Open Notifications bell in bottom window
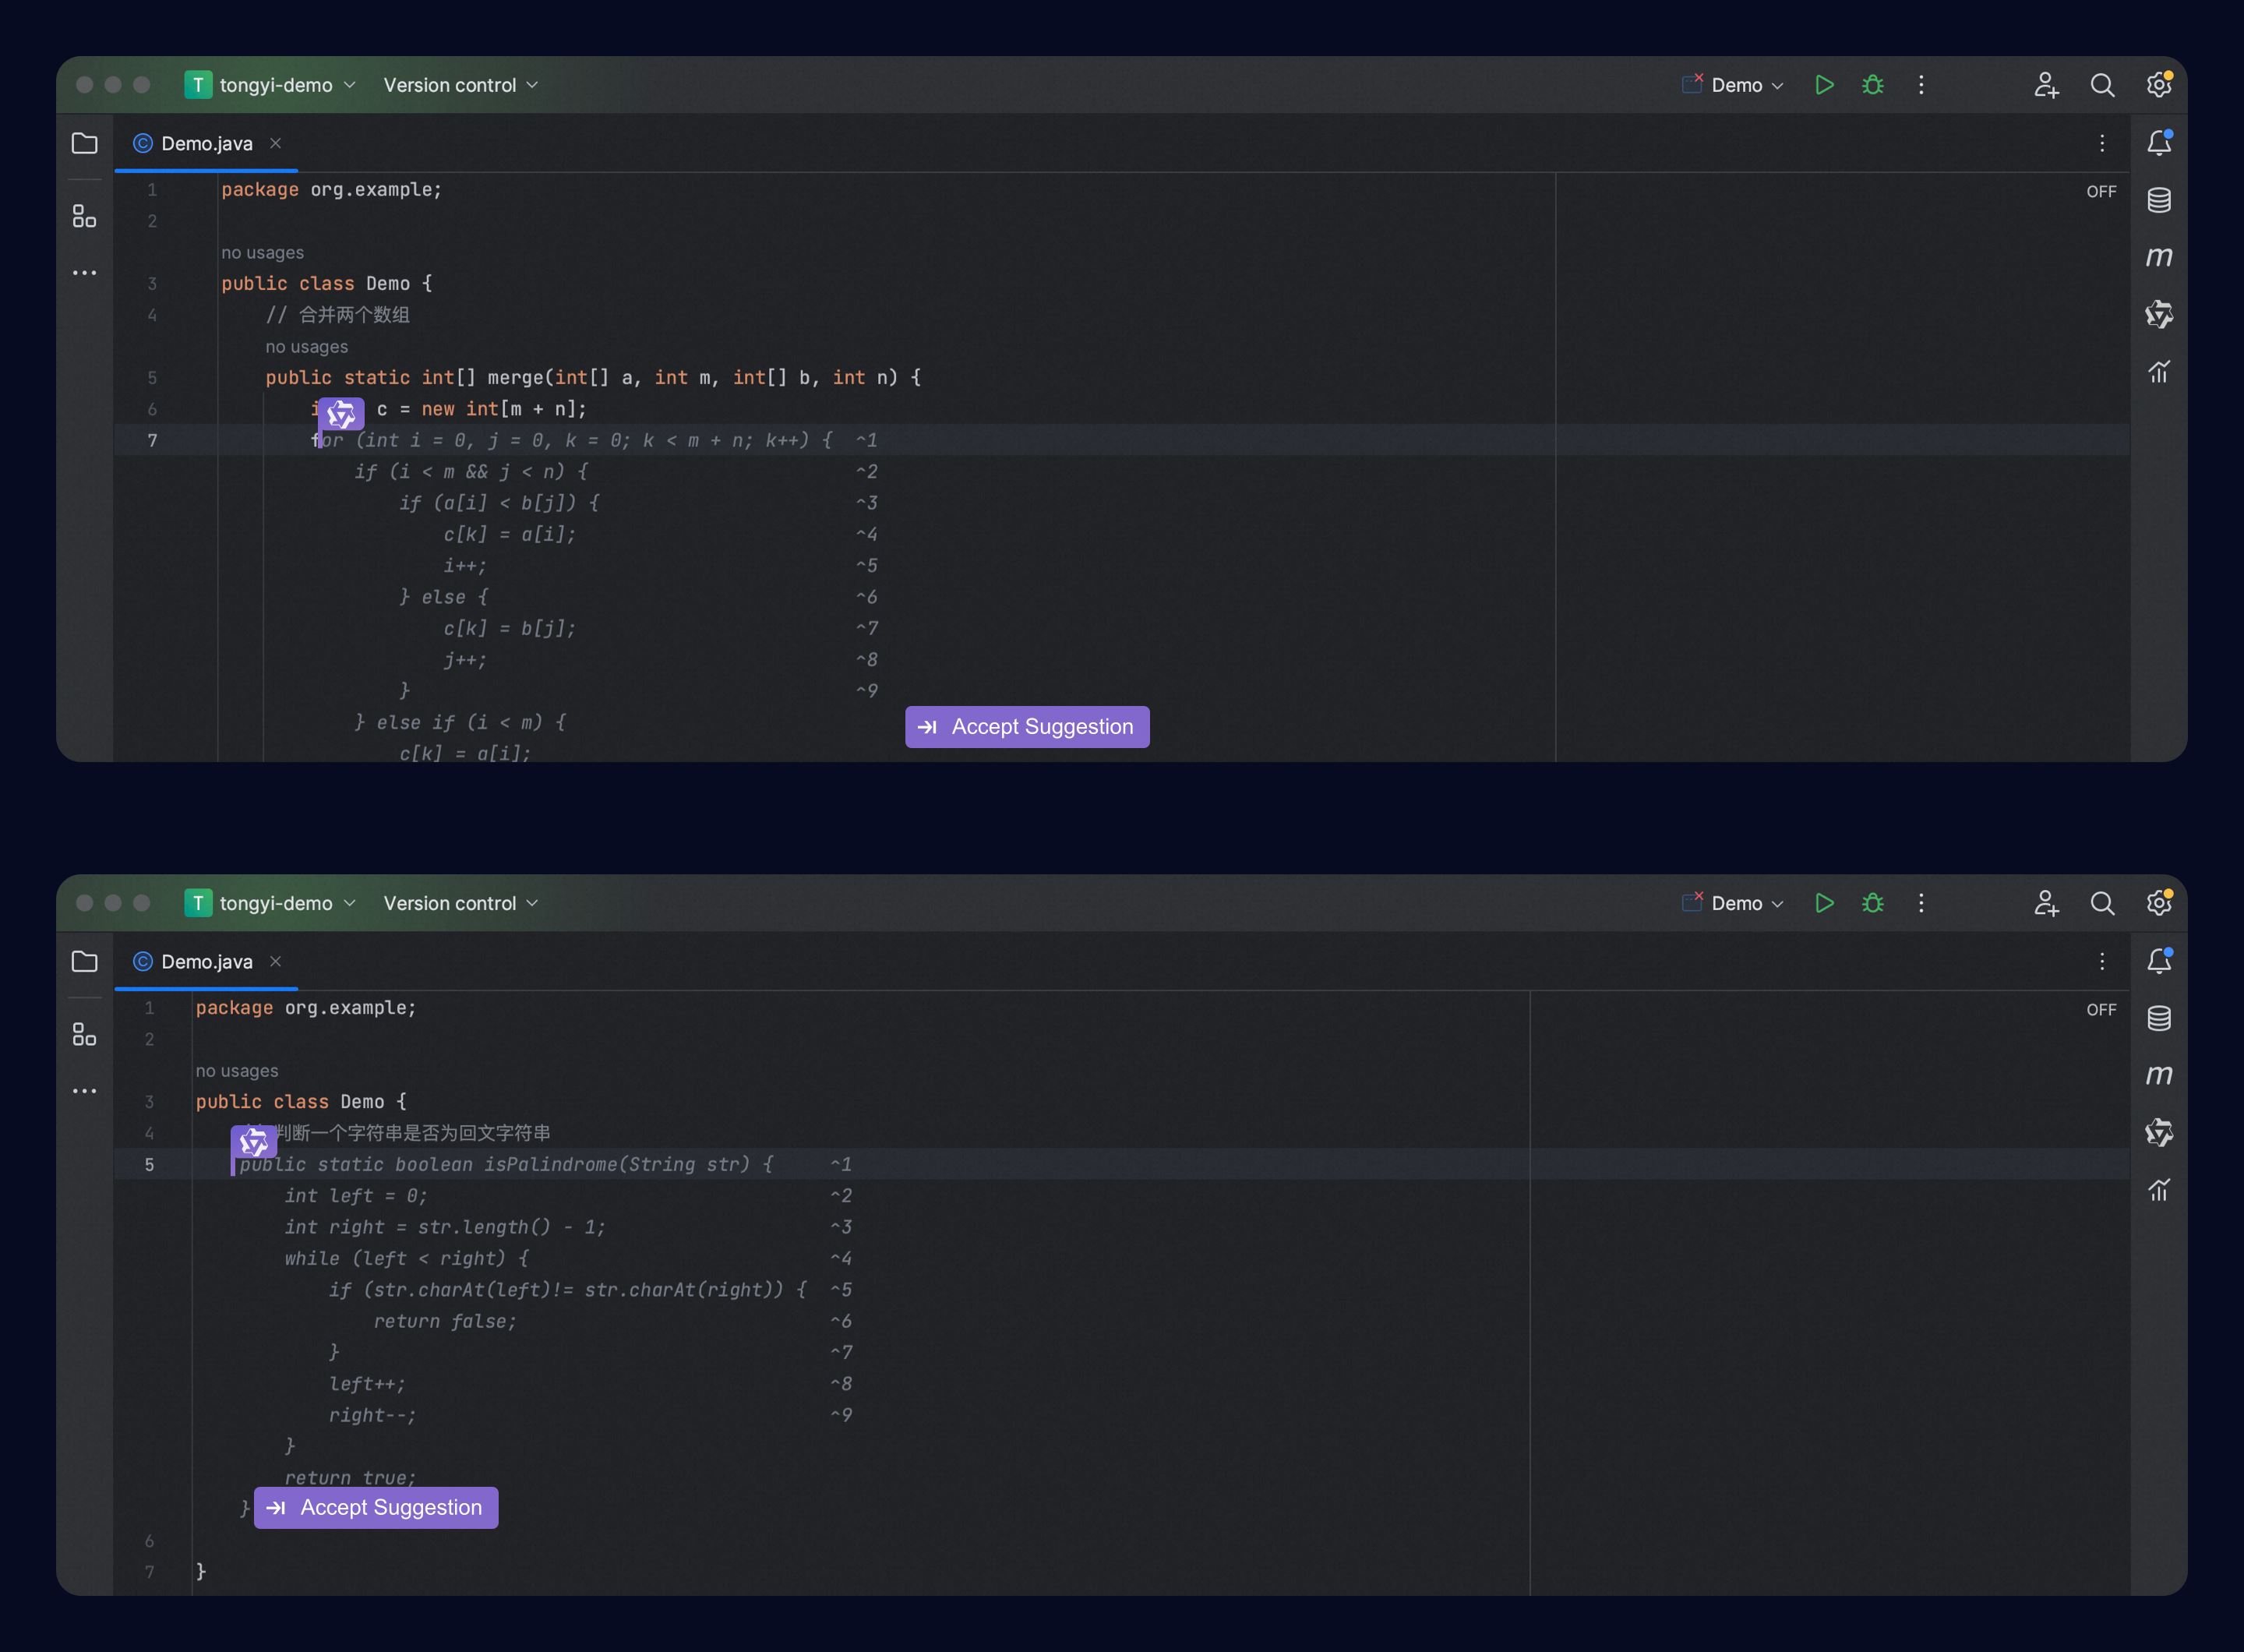 (x=2159, y=961)
